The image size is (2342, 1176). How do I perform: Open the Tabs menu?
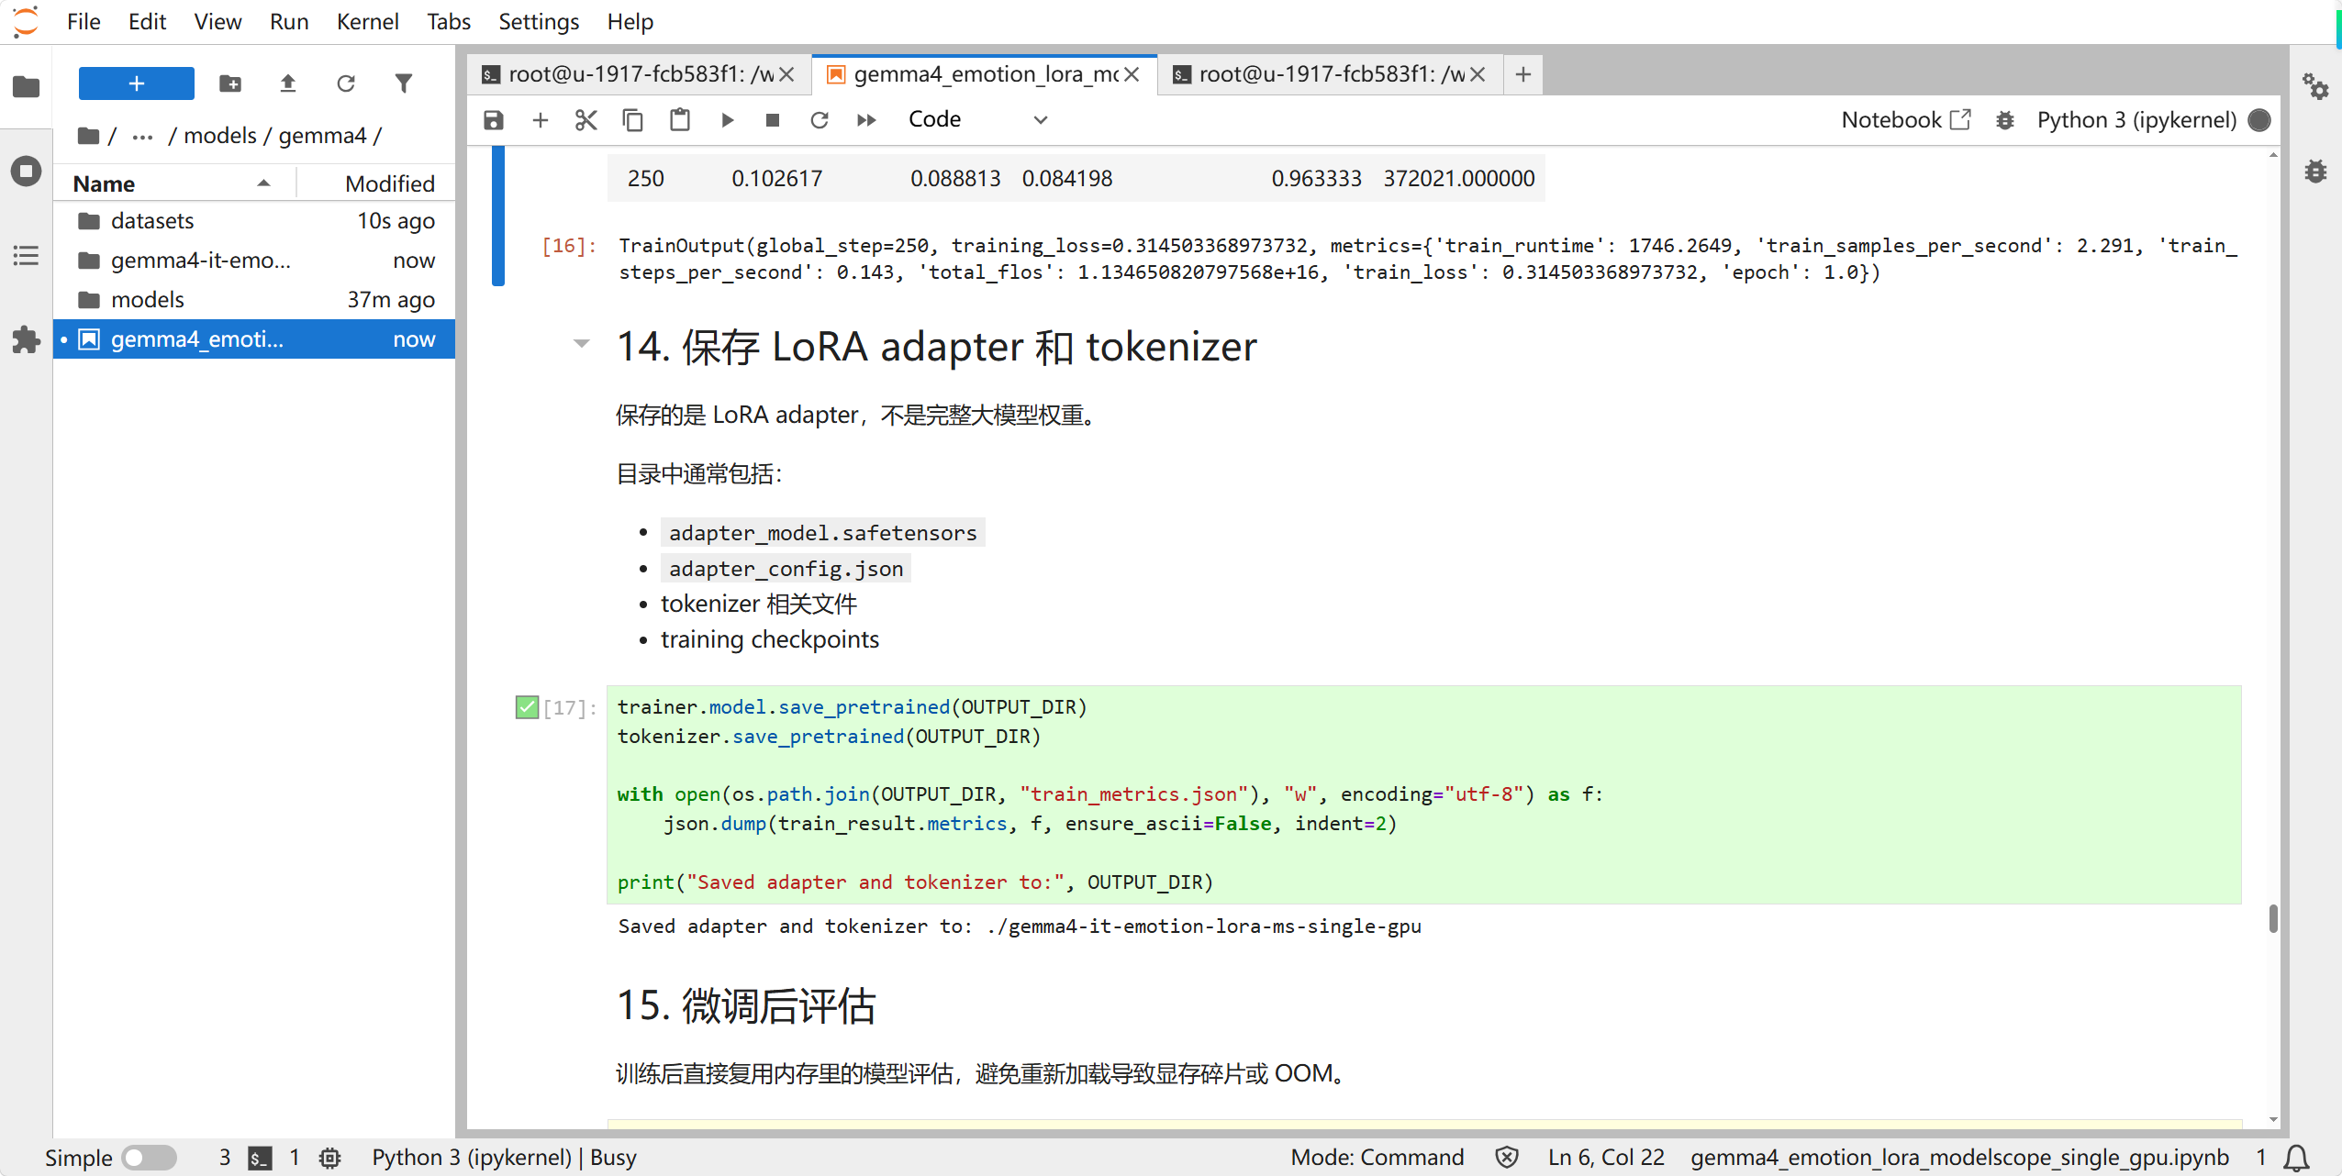click(449, 21)
